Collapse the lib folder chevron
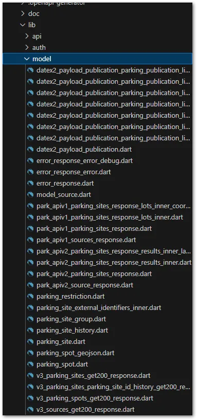Viewport: 197px width, 420px height. tap(22, 25)
